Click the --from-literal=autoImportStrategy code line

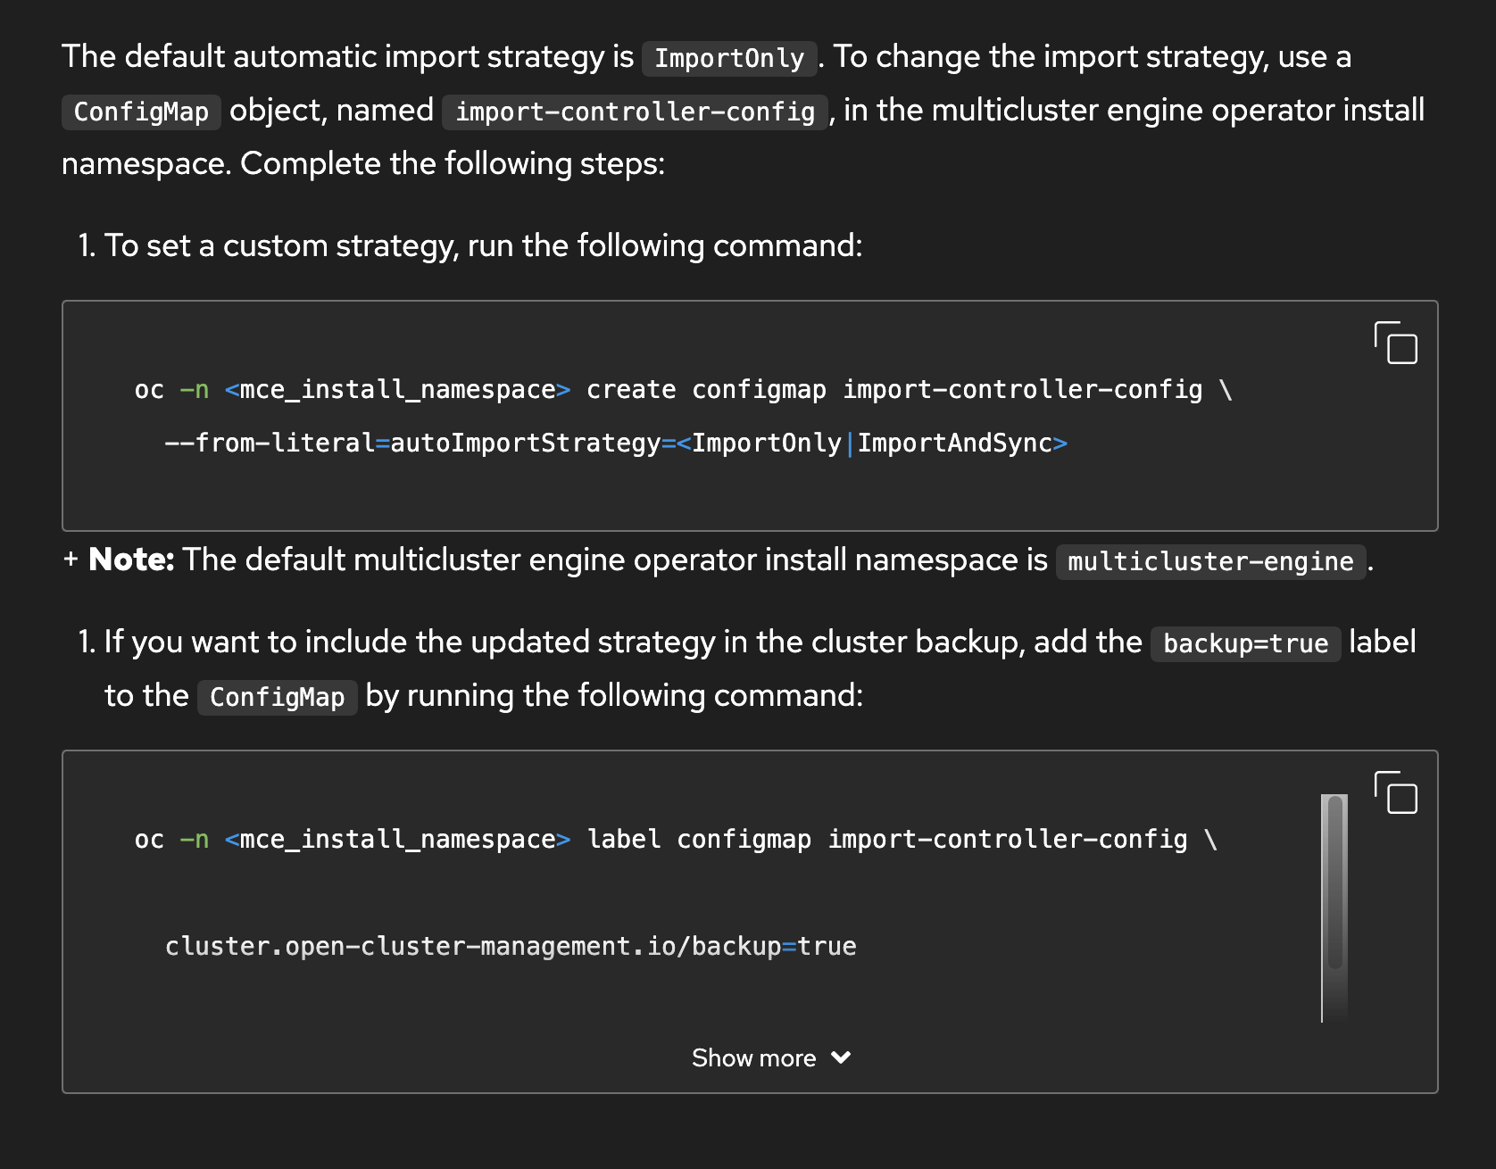411,444
